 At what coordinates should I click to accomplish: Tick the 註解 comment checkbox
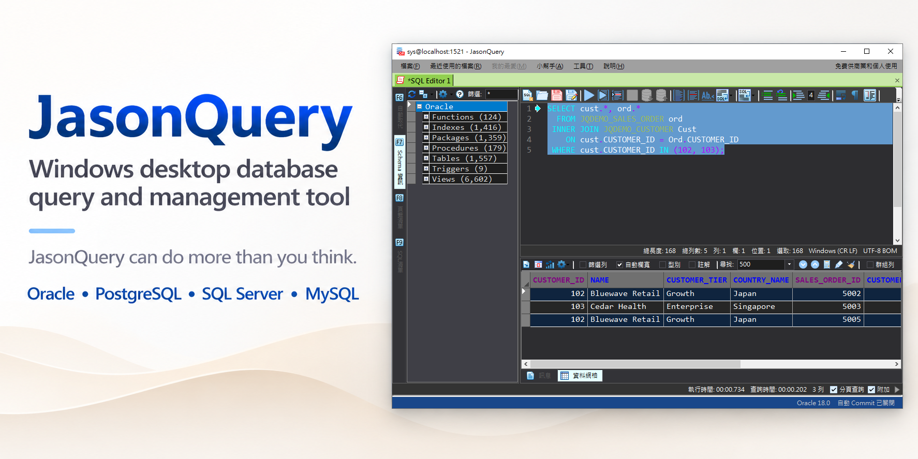click(x=692, y=264)
